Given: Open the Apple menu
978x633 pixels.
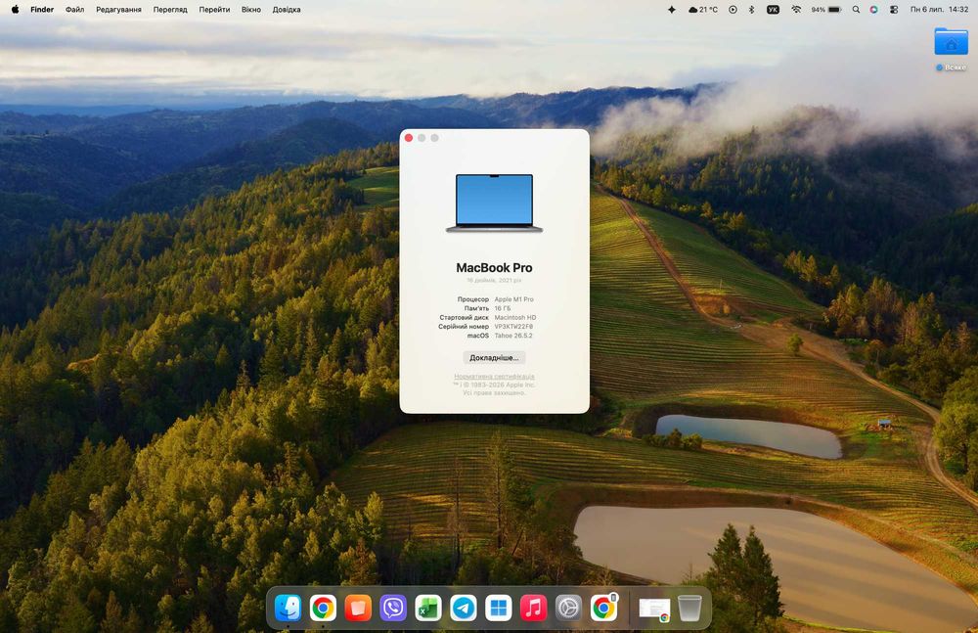Looking at the screenshot, I should point(15,10).
